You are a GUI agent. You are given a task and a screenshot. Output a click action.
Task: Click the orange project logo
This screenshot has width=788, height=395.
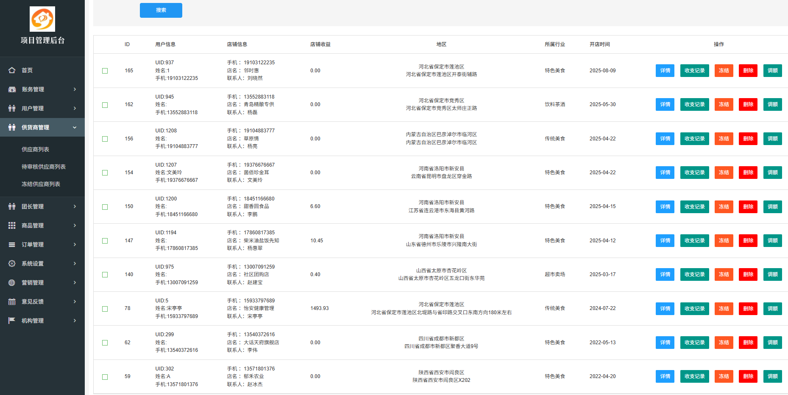[x=42, y=19]
